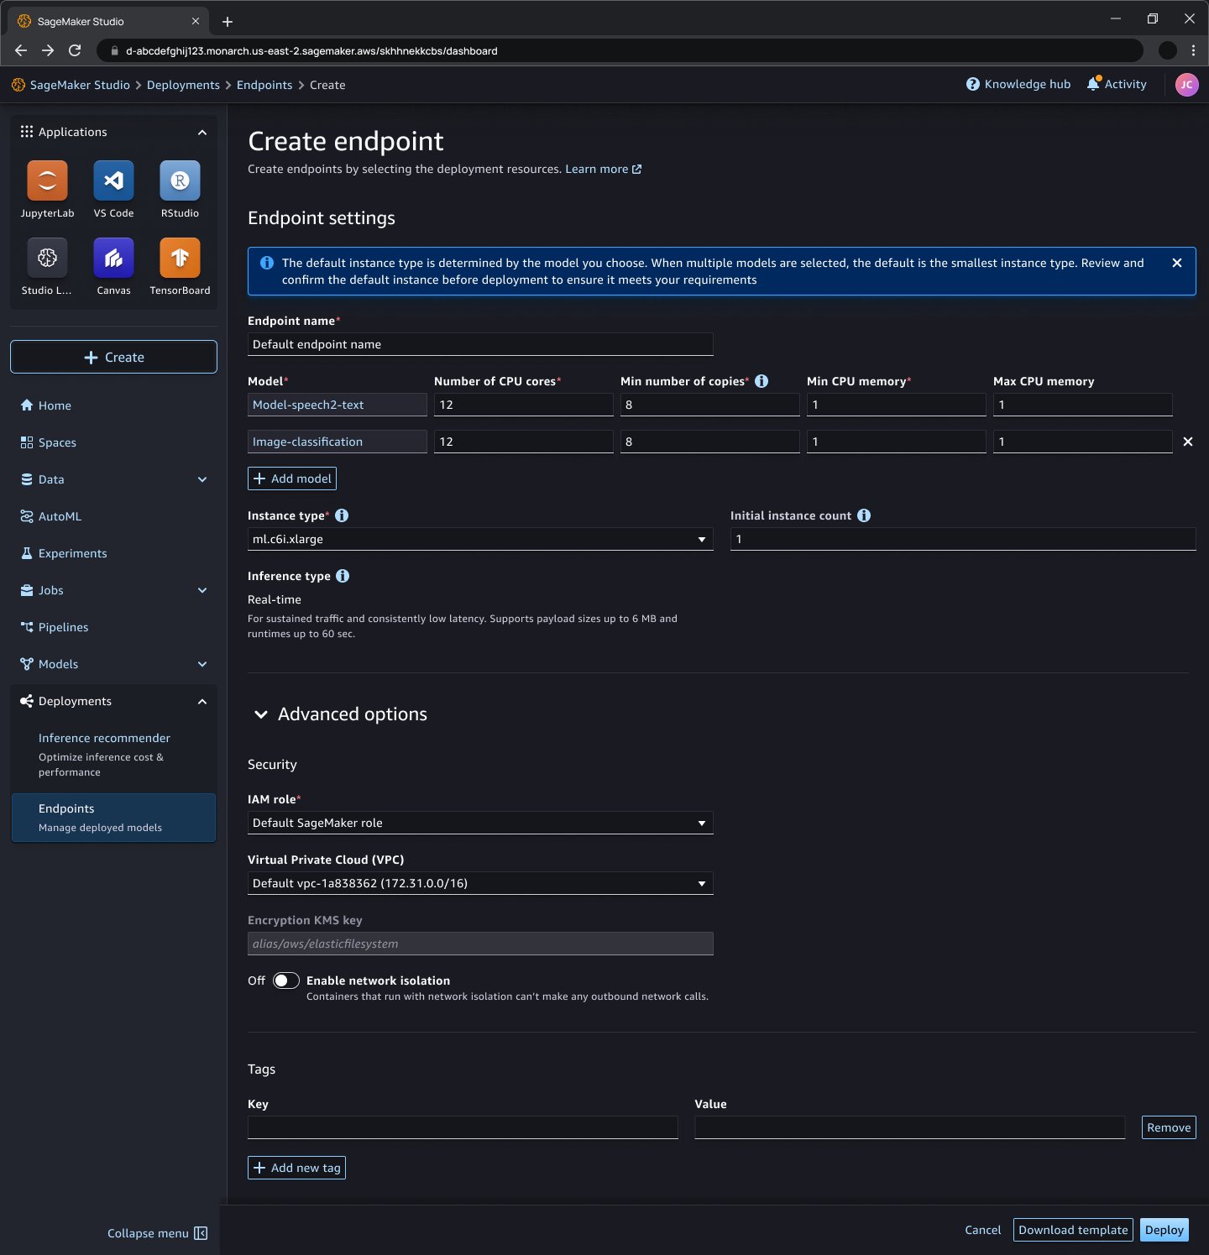Open the Studio Lab app icon
Image resolution: width=1209 pixels, height=1255 pixels.
pyautogui.click(x=47, y=258)
